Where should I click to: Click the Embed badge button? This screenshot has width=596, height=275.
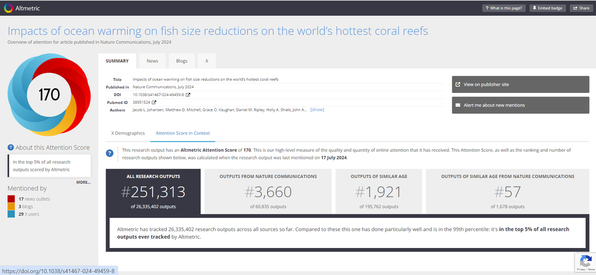(x=547, y=8)
